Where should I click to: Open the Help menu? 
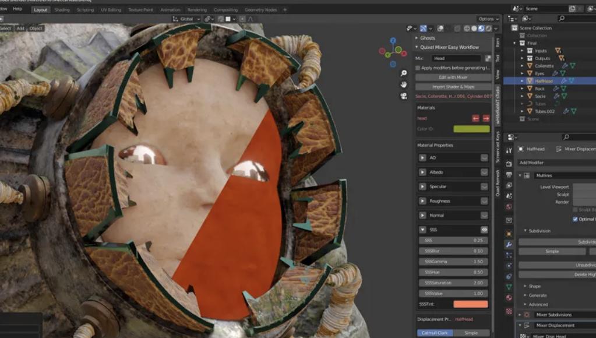pyautogui.click(x=17, y=9)
